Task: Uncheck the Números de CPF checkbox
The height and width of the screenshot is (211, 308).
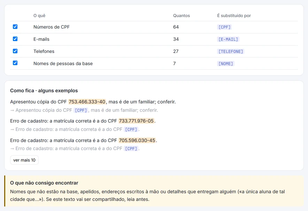Action: (x=15, y=27)
